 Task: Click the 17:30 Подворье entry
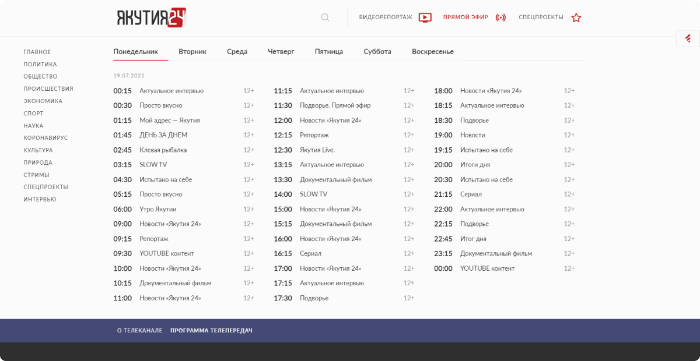coord(344,298)
